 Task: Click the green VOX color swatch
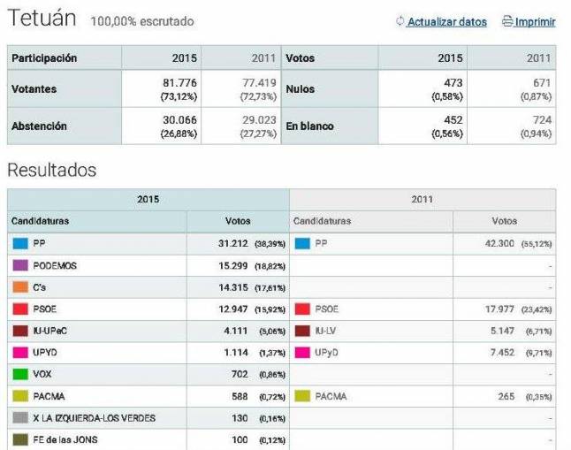[x=20, y=374]
